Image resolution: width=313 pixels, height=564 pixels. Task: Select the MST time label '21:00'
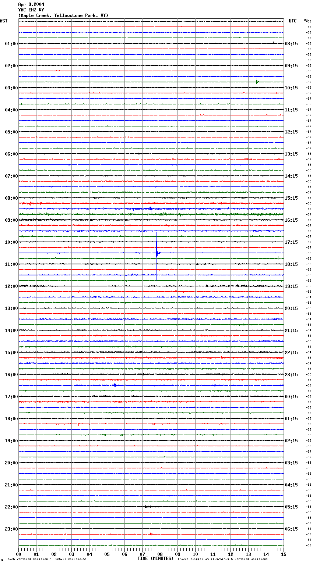point(11,485)
